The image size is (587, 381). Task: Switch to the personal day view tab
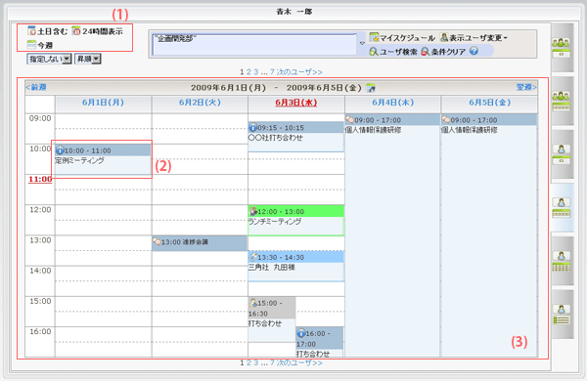pos(562,154)
